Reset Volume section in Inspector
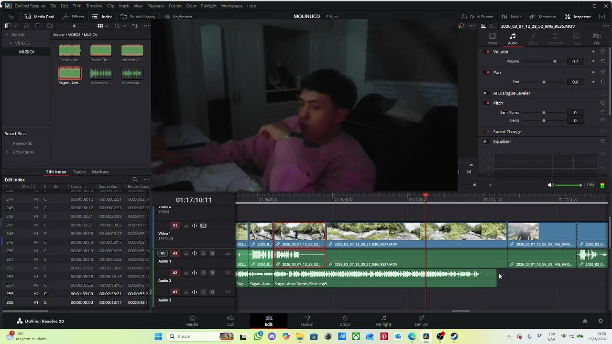The image size is (612, 344). pyautogui.click(x=603, y=52)
